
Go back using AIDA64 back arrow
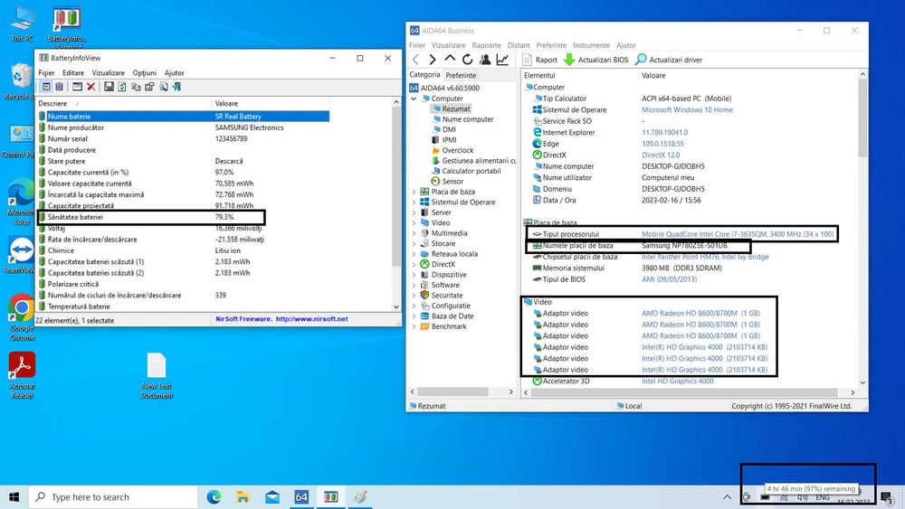[x=415, y=60]
